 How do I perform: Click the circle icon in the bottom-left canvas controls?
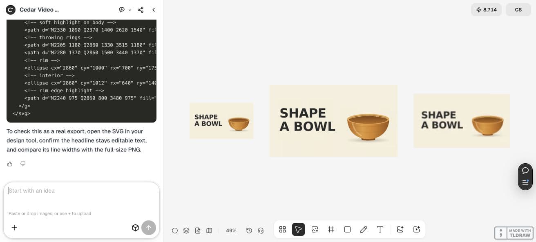(x=175, y=231)
